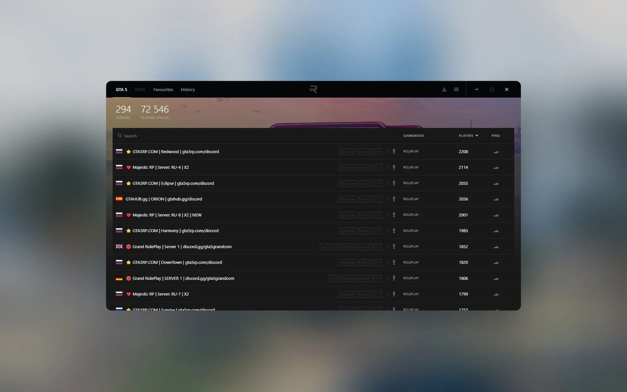Minimize the launcher window
This screenshot has height=392, width=627.
pos(477,90)
